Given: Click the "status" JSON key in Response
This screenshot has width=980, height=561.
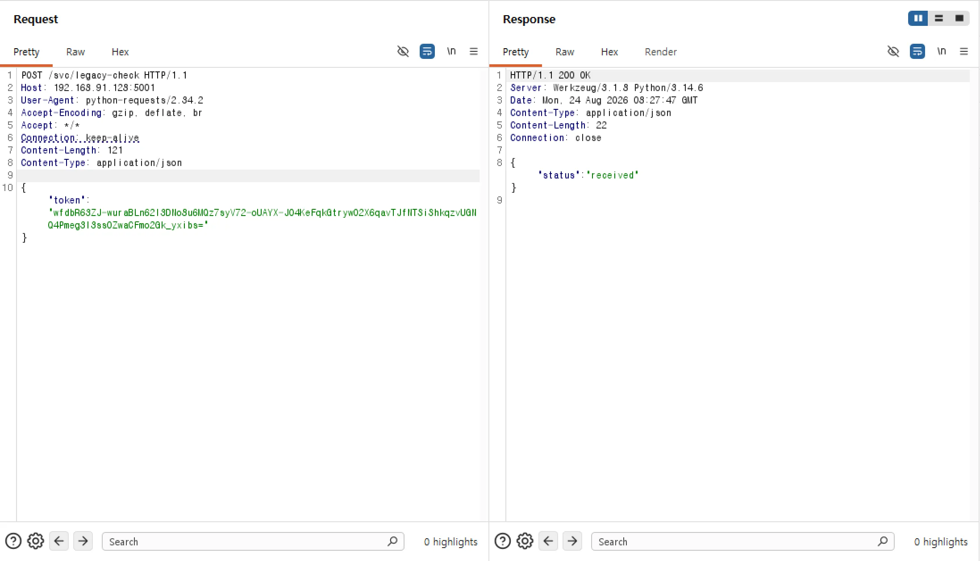Looking at the screenshot, I should tap(559, 175).
